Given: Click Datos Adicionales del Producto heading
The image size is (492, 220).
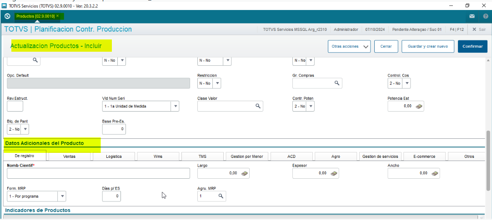Looking at the screenshot, I should click(45, 143).
